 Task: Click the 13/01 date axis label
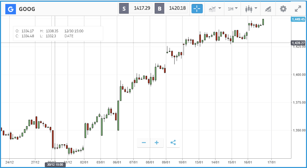pyautogui.click(x=199, y=162)
